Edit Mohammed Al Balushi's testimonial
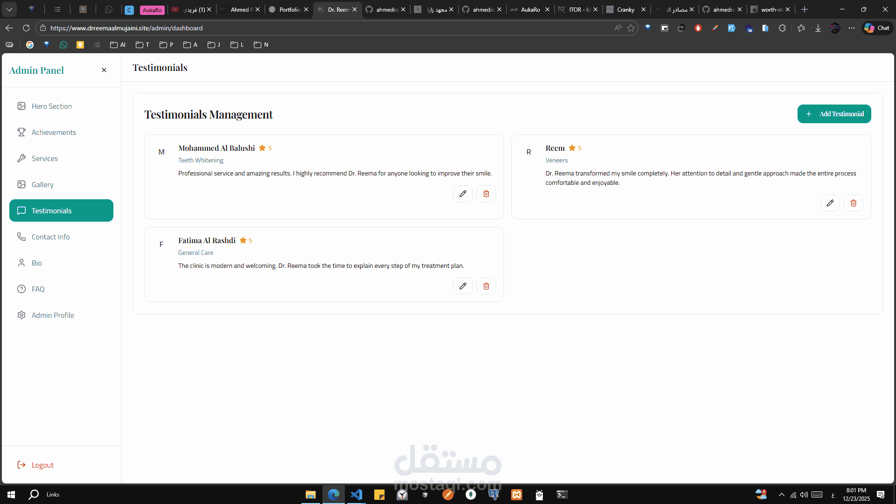 click(x=462, y=194)
